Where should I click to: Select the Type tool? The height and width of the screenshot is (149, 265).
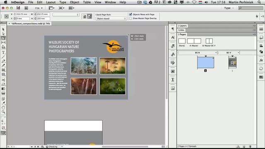[x=3, y=53]
